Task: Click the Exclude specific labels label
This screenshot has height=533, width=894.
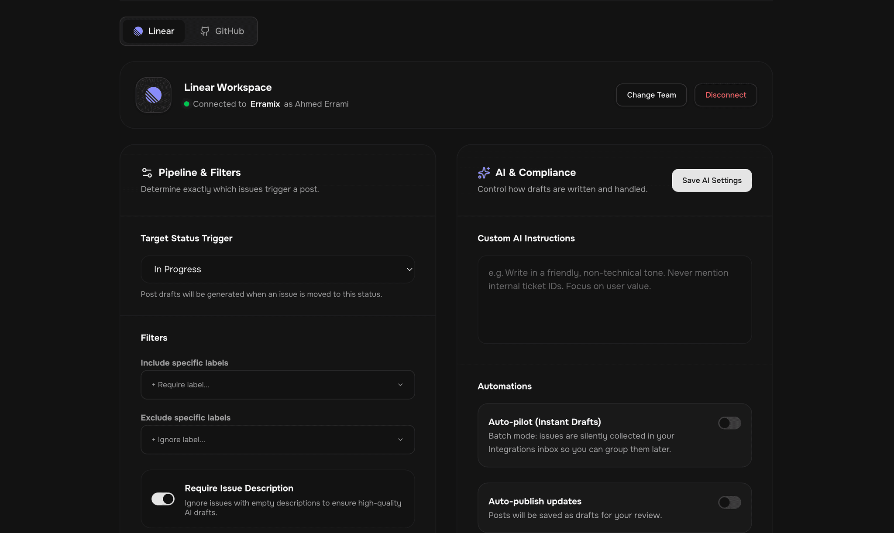Action: point(186,418)
